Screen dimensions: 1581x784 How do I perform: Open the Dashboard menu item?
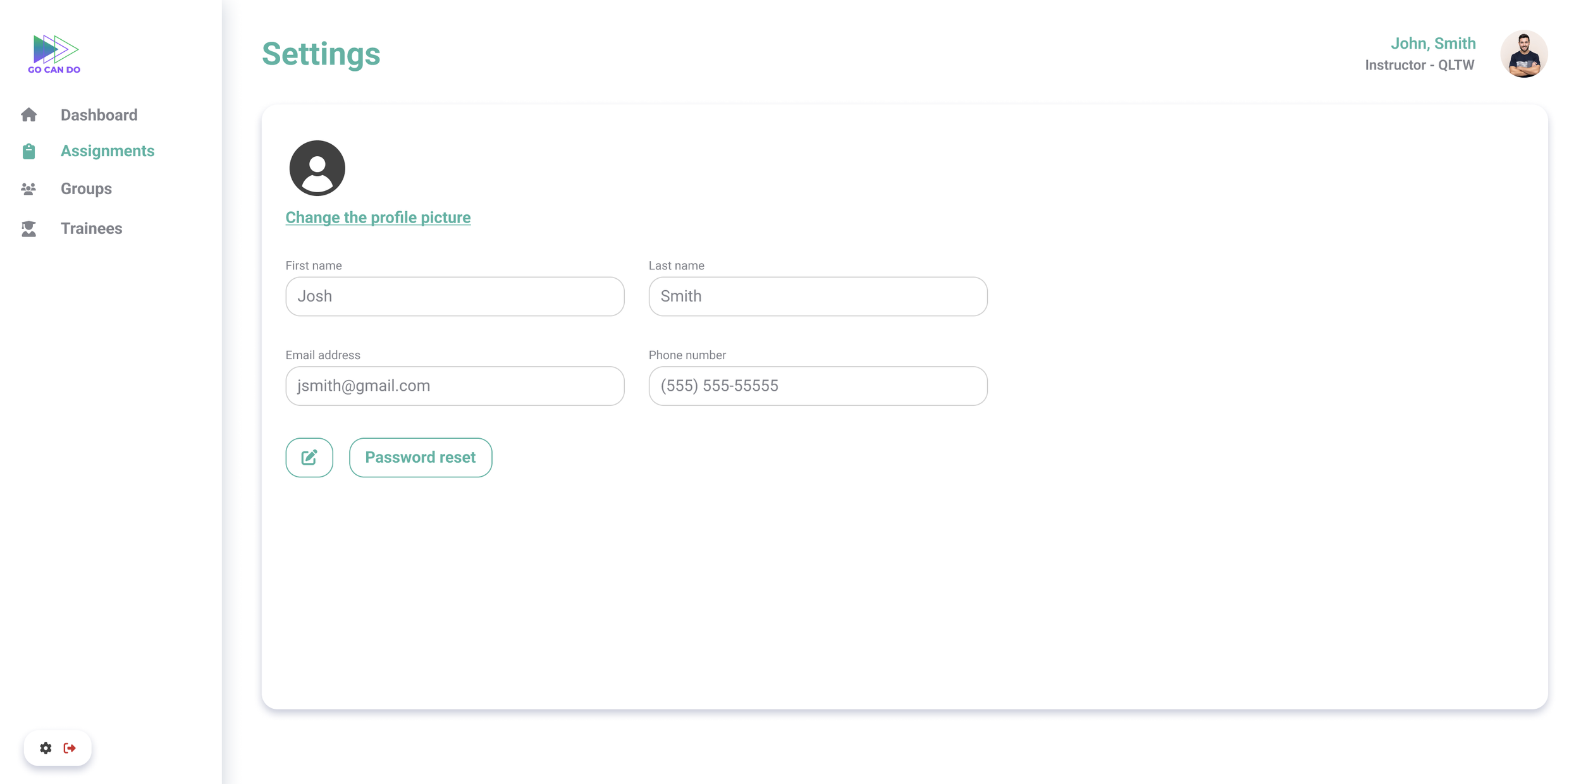tap(99, 115)
